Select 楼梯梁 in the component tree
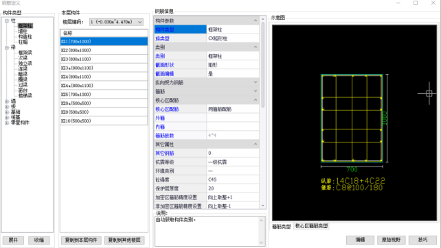441x248 pixels. (x=25, y=96)
